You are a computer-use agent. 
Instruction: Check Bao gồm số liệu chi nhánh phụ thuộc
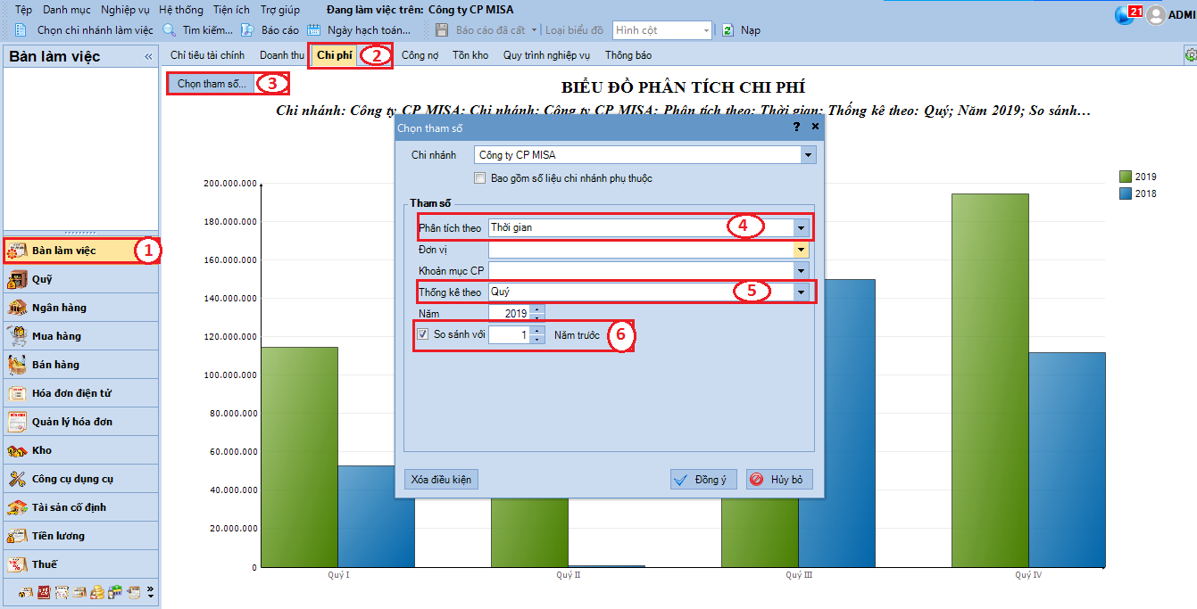480,178
